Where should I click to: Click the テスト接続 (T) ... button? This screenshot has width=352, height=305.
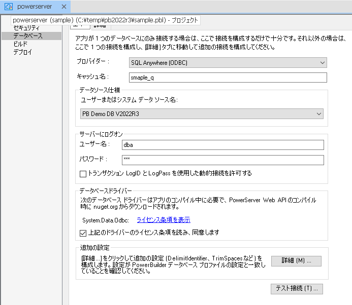point(297,289)
